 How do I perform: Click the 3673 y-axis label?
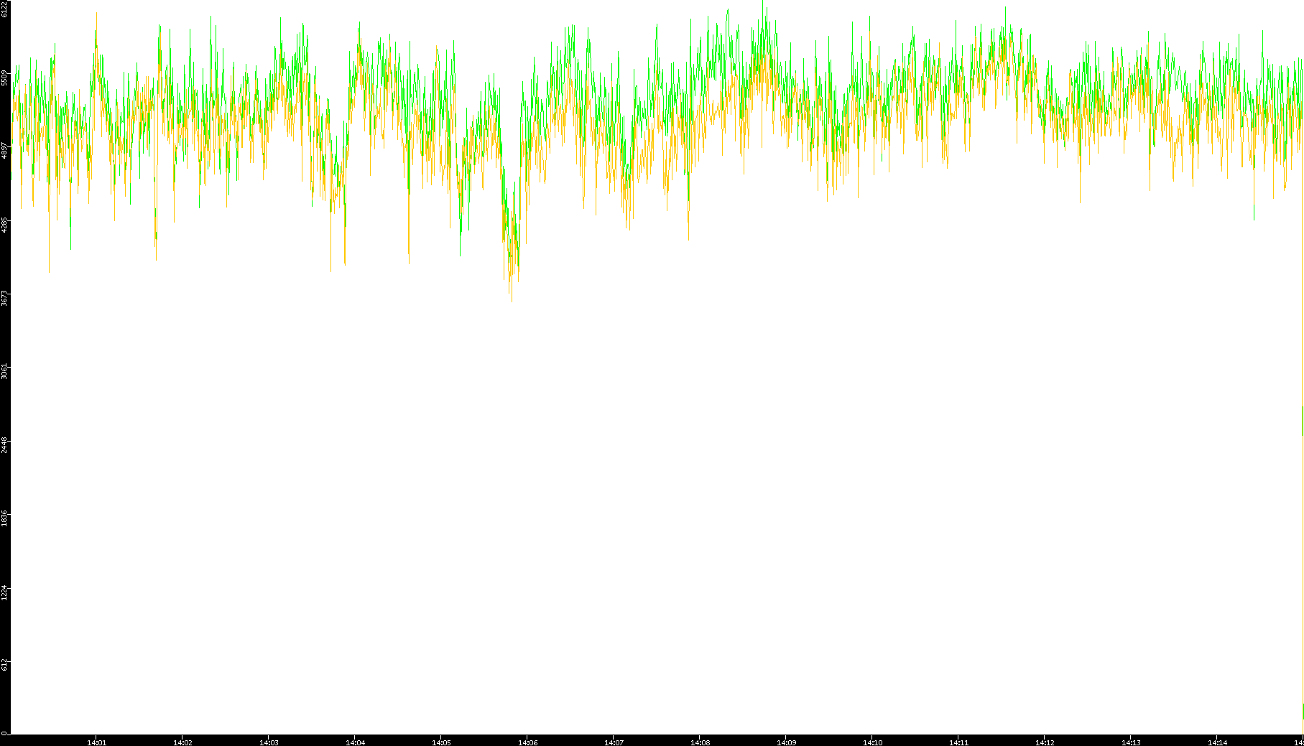[x=5, y=298]
